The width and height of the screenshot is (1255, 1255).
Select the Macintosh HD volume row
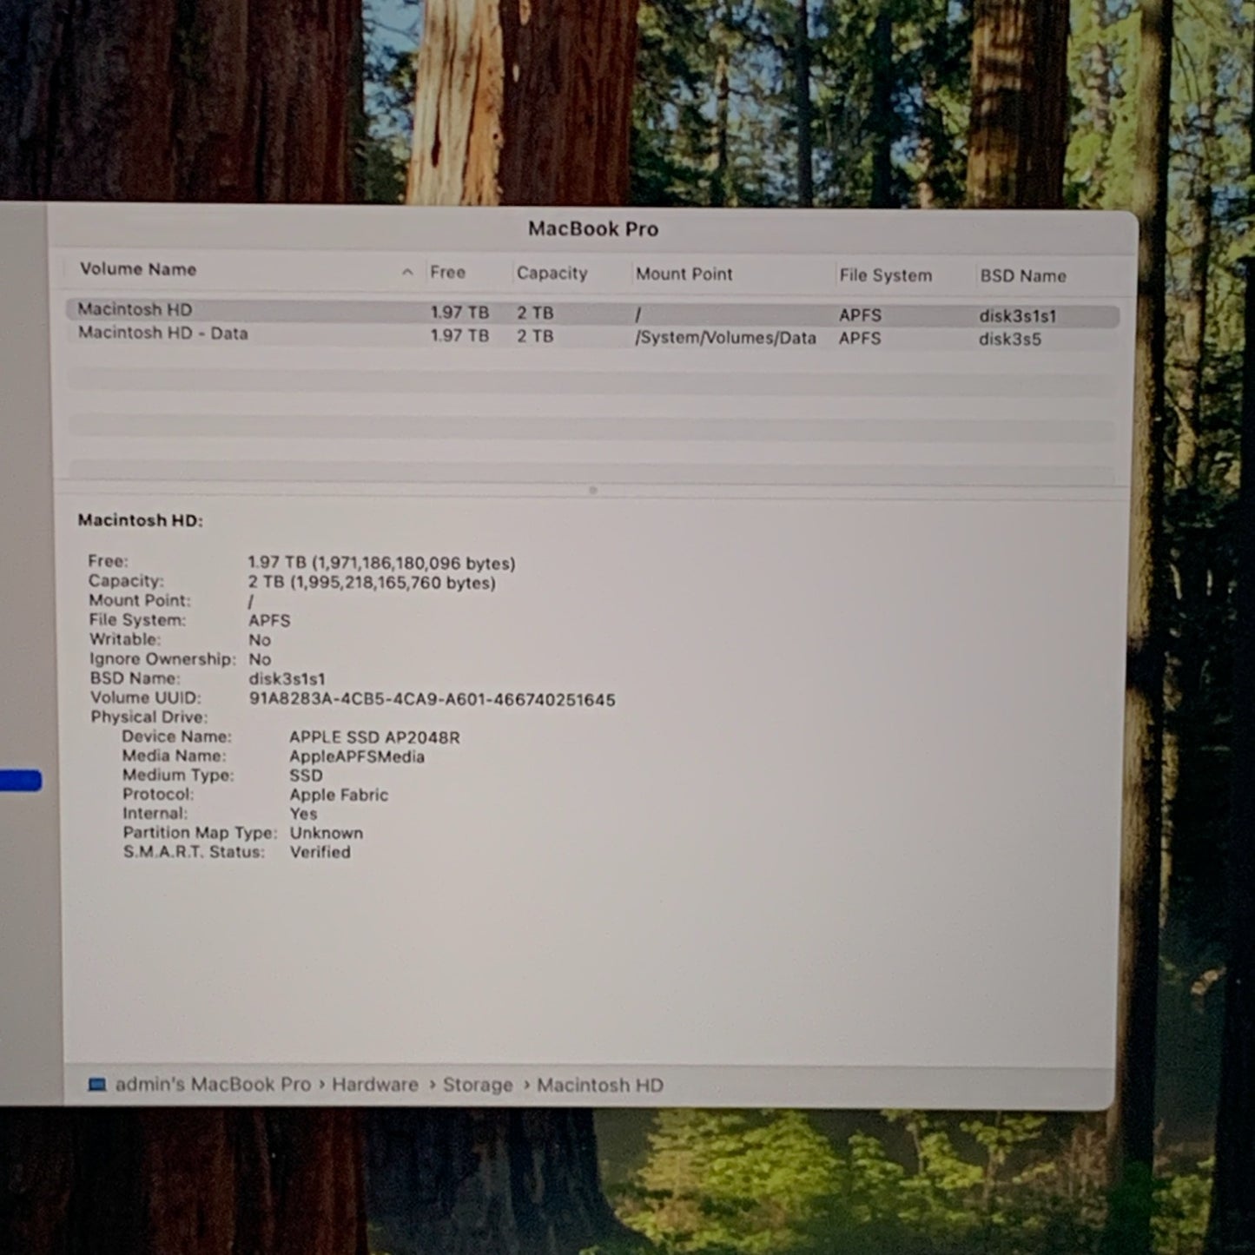(135, 310)
